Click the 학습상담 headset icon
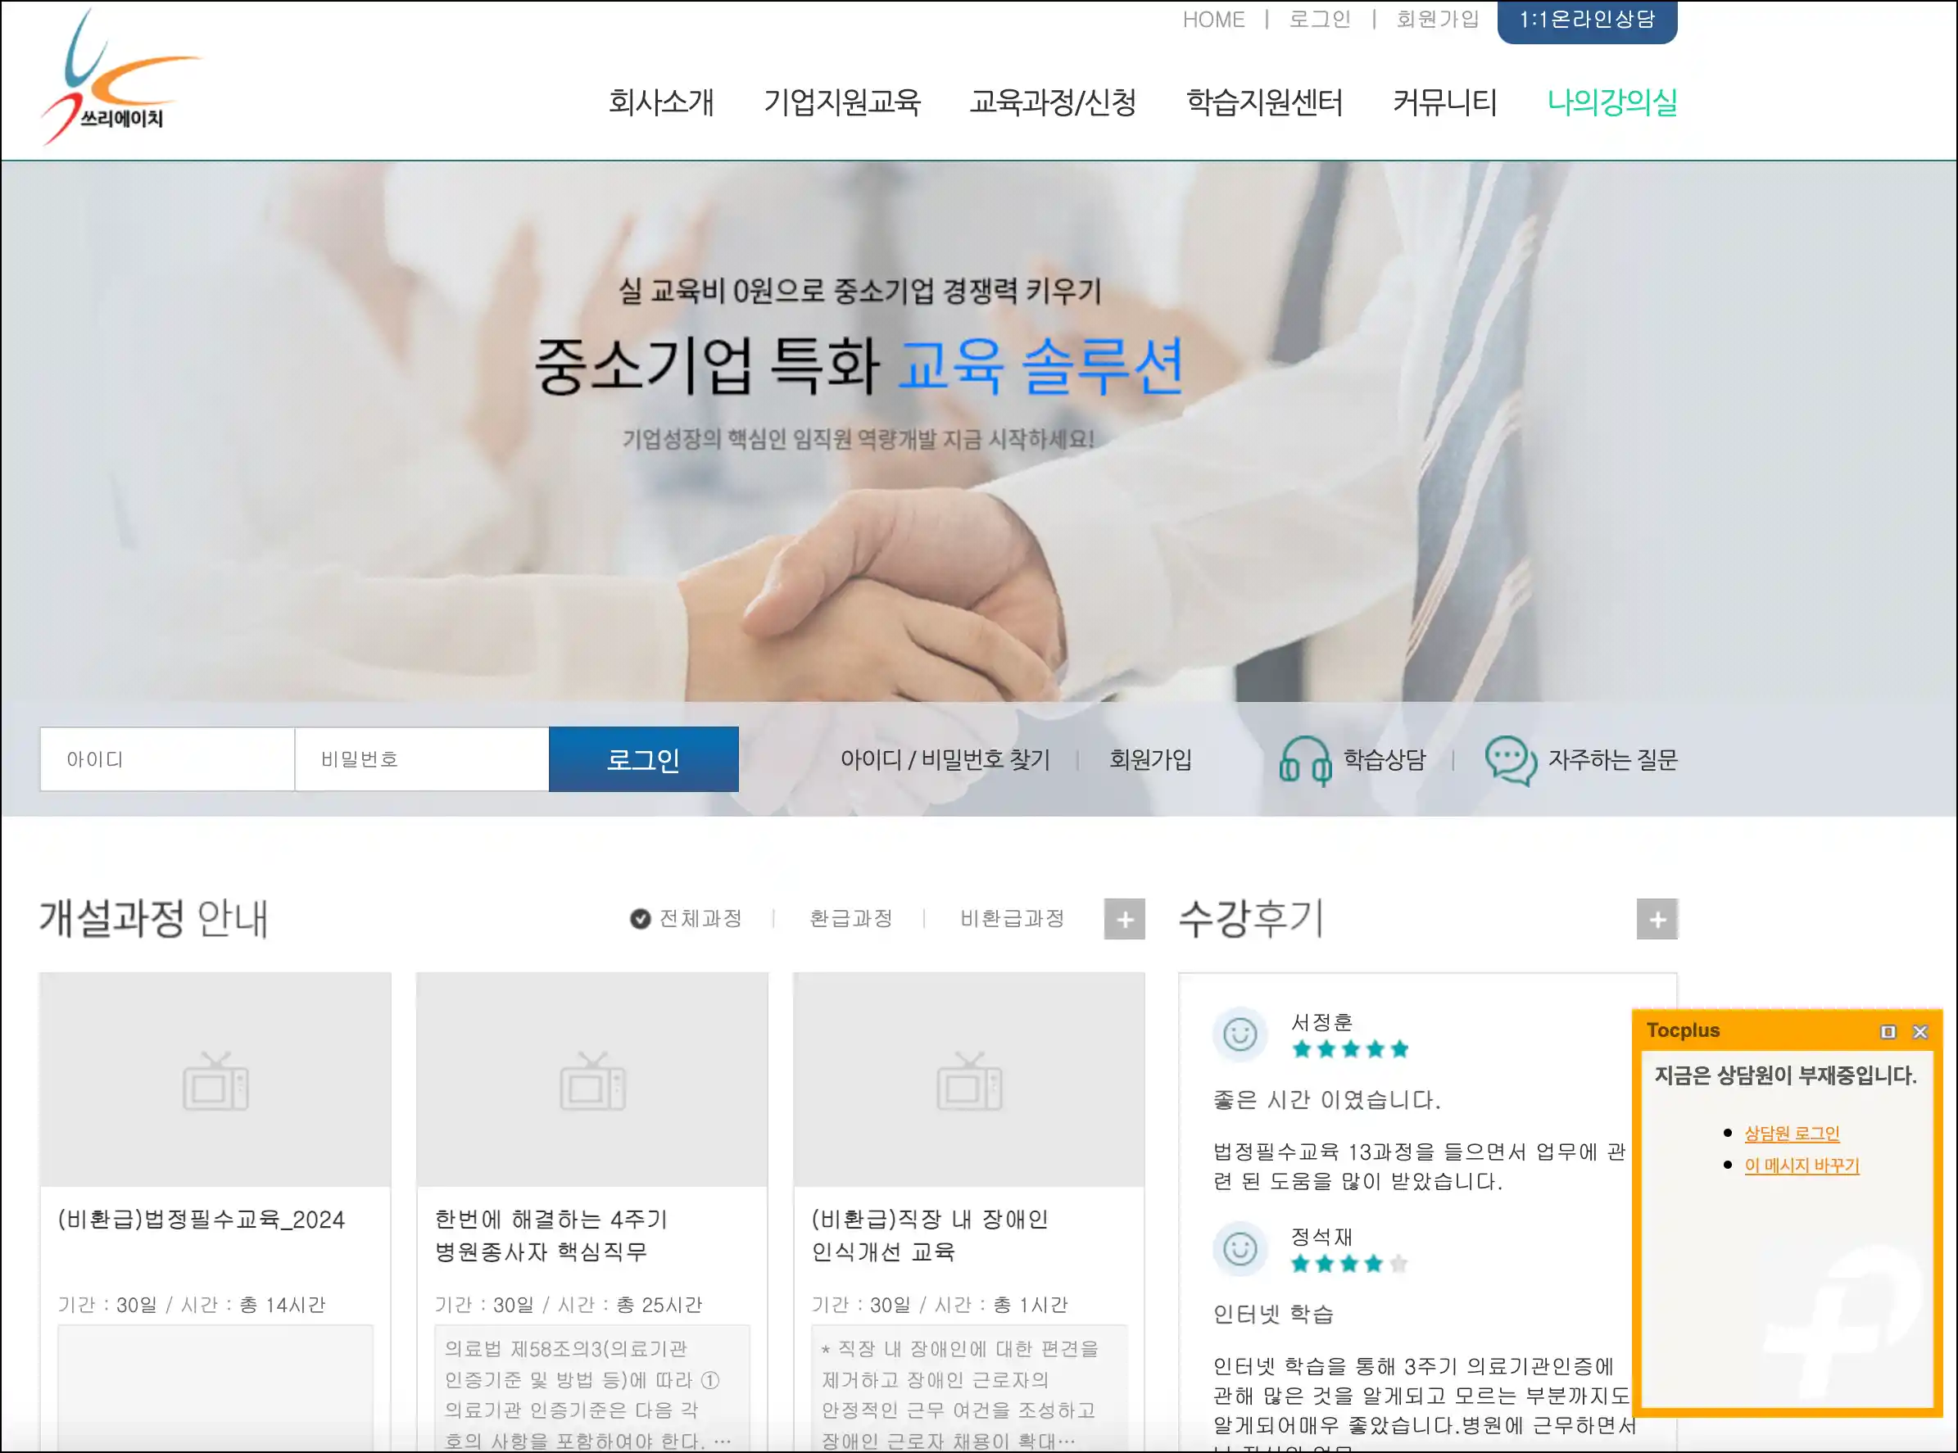The image size is (1958, 1453). [1304, 761]
